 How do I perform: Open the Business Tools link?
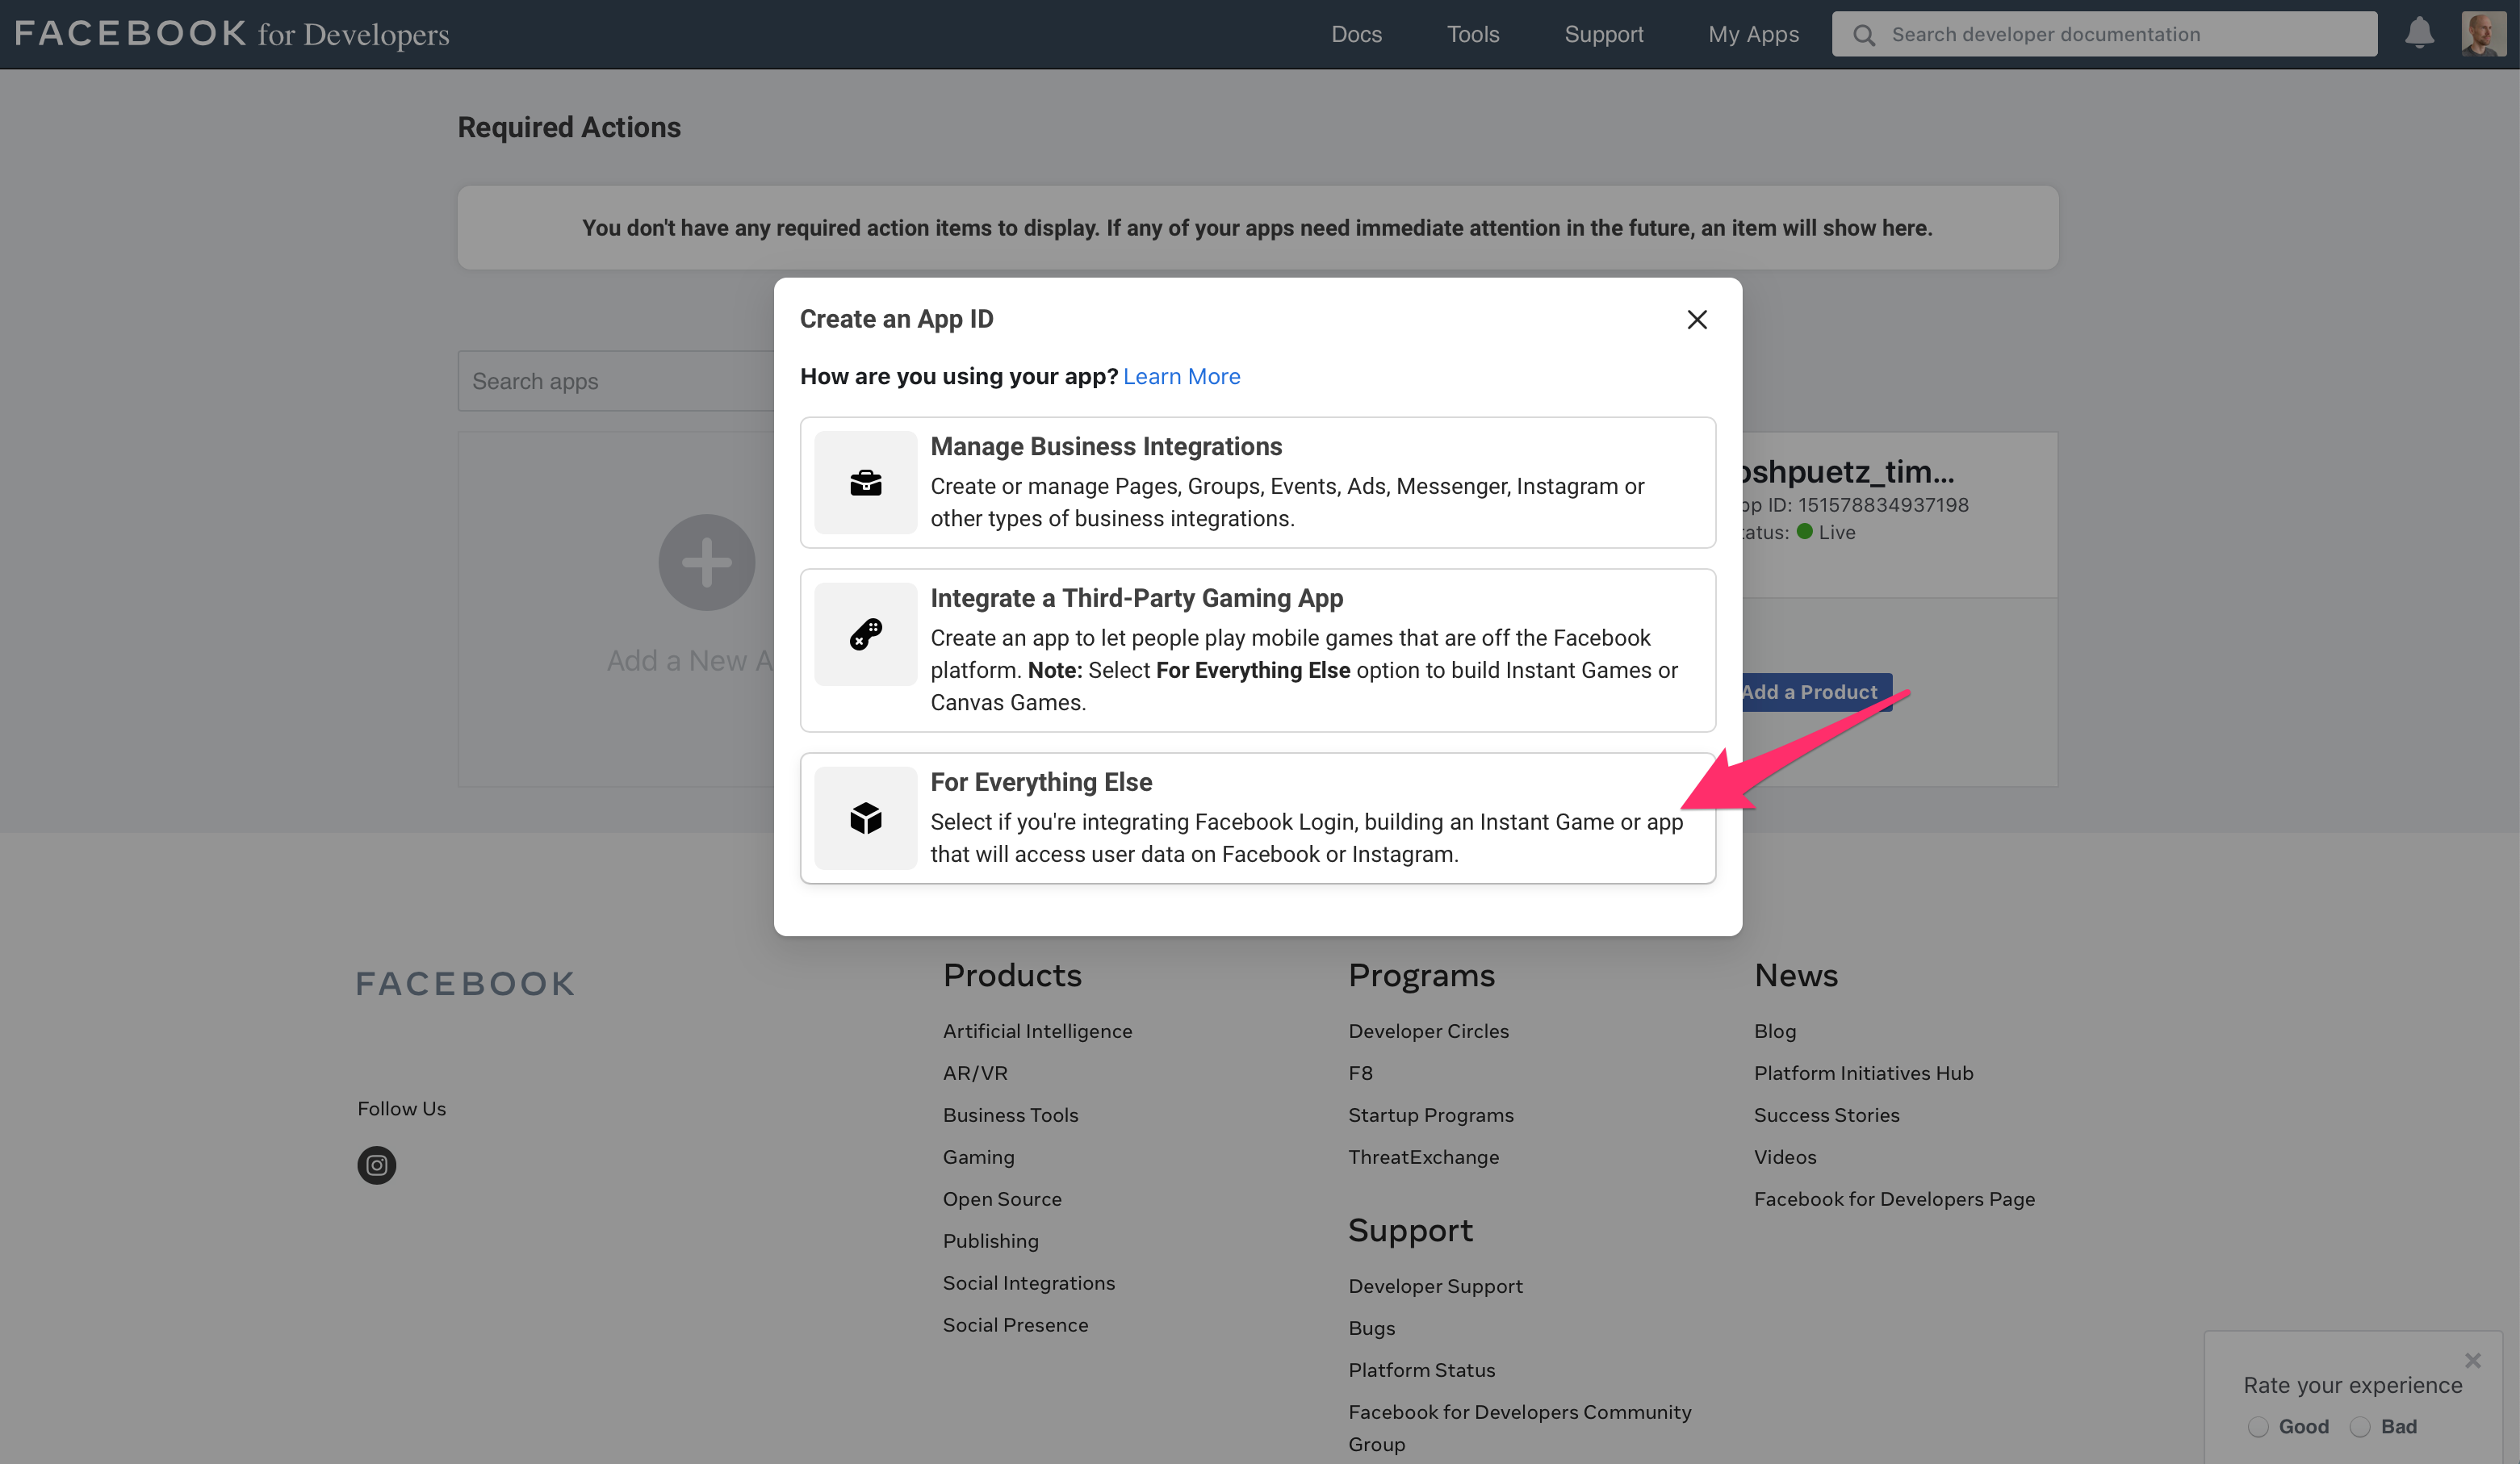tap(1011, 1115)
